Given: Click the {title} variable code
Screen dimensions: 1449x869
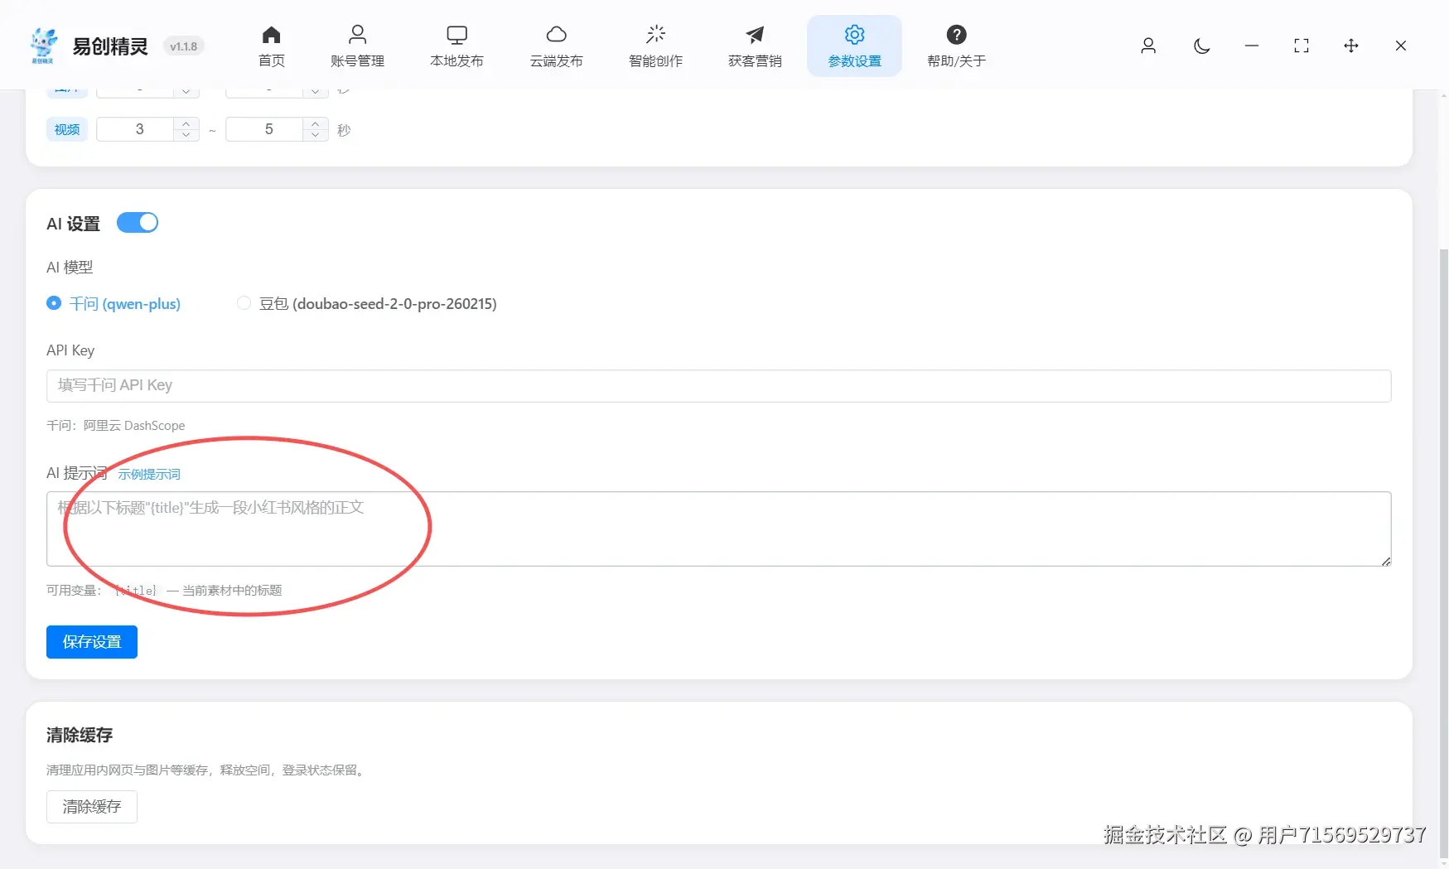Looking at the screenshot, I should click(135, 591).
